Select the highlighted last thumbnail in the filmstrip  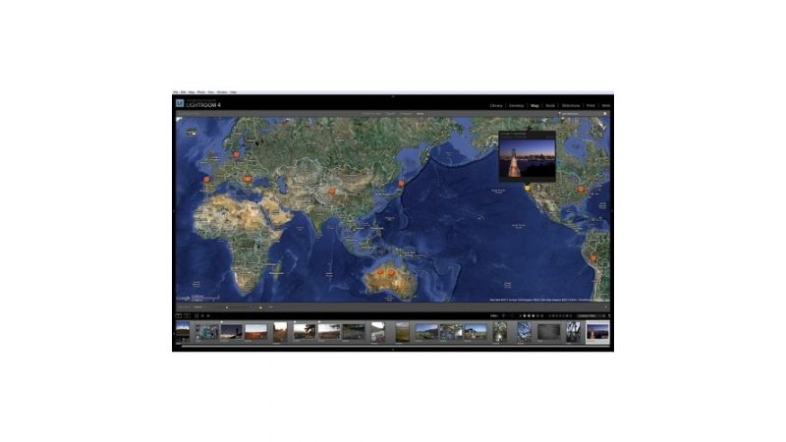[x=597, y=331]
